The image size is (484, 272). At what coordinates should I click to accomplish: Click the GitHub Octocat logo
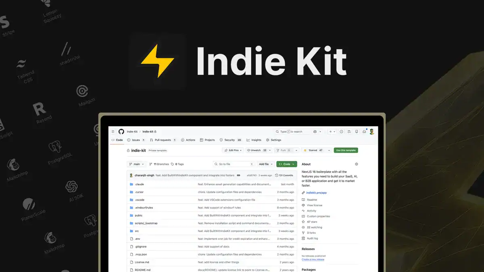pos(121,132)
